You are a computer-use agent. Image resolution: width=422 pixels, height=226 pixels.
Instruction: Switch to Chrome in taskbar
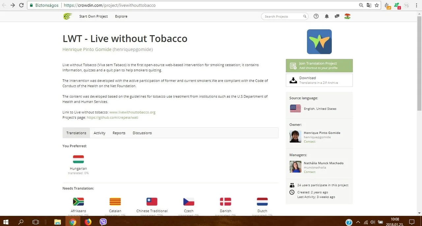(73, 222)
